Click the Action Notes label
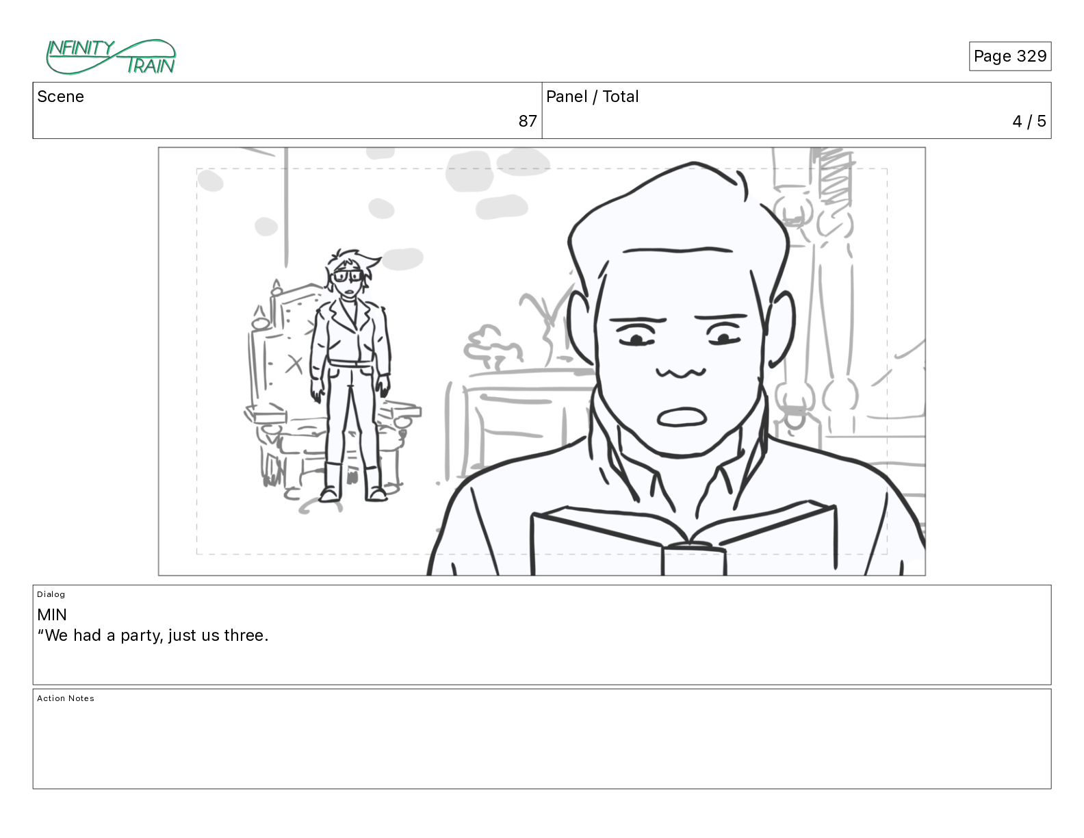 pyautogui.click(x=66, y=698)
